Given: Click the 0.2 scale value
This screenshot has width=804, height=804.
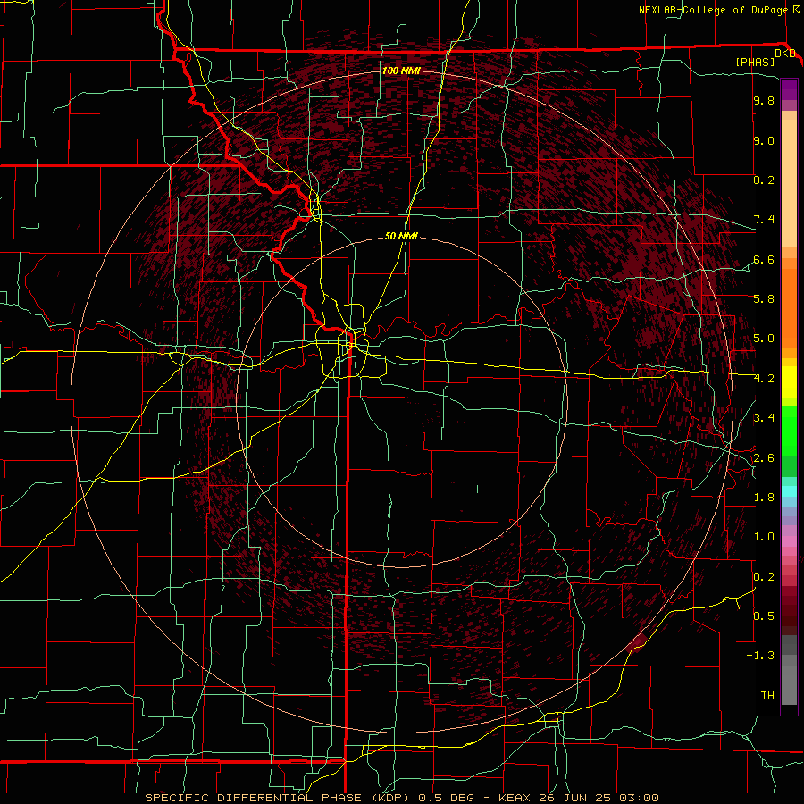Looking at the screenshot, I should pos(764,576).
